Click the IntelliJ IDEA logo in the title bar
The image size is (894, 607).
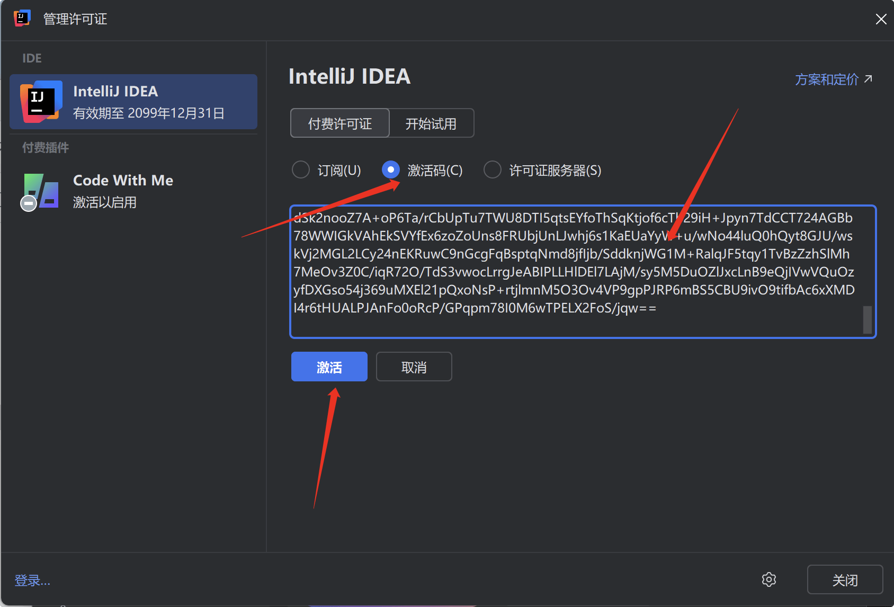pyautogui.click(x=22, y=18)
